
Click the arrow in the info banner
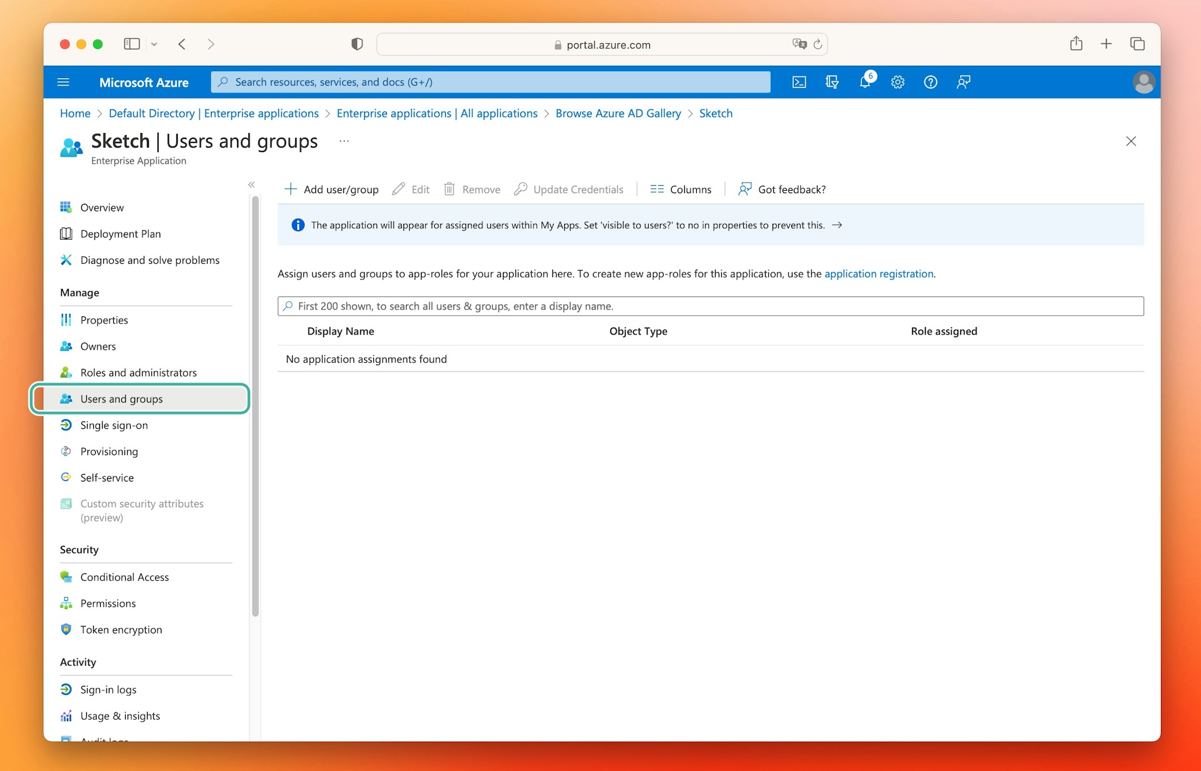click(837, 225)
